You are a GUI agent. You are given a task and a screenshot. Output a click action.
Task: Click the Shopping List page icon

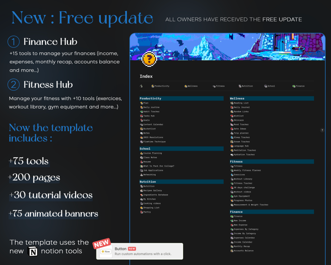coord(141,208)
